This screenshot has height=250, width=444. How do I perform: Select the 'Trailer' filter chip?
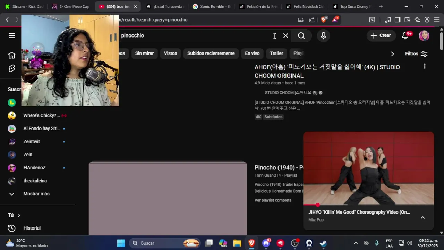(x=276, y=53)
